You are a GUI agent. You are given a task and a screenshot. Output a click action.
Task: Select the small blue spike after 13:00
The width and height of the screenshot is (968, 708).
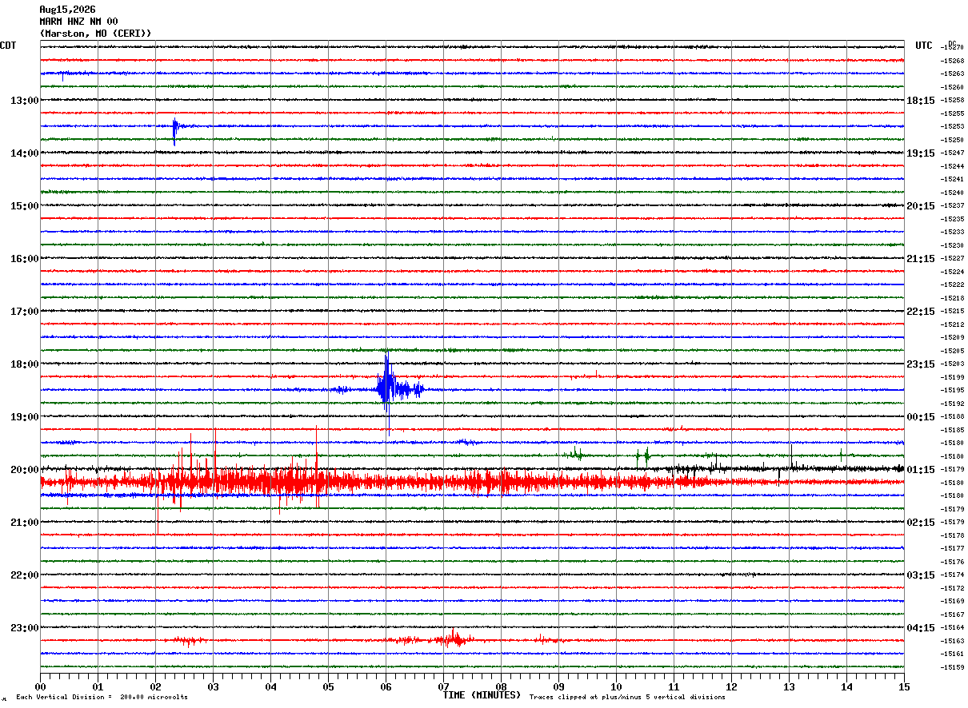pyautogui.click(x=175, y=131)
